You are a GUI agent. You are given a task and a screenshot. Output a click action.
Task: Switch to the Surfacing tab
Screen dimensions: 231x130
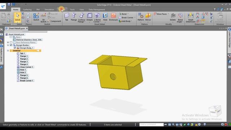point(27,10)
